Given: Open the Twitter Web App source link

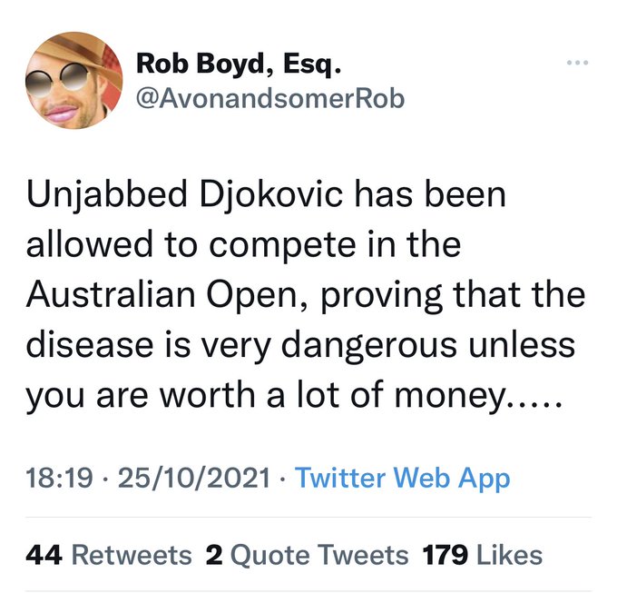Looking at the screenshot, I should click(403, 478).
